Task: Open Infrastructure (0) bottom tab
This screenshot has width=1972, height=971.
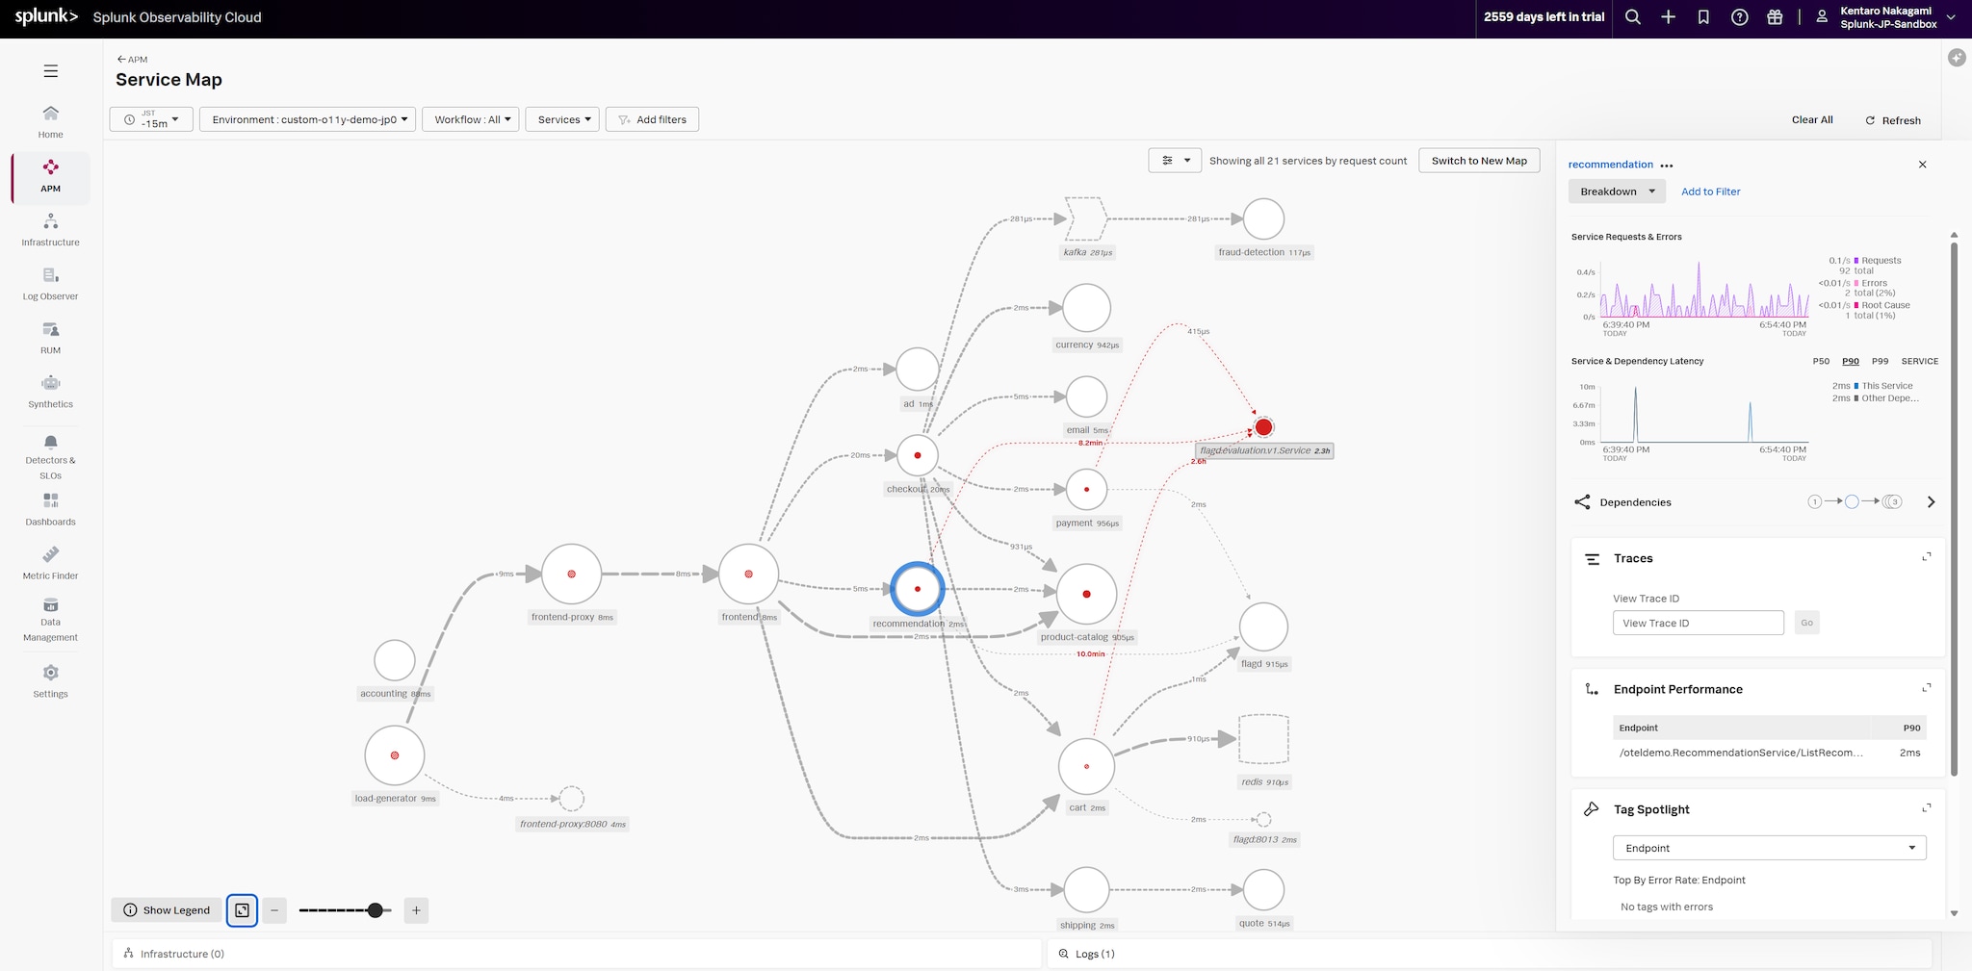Action: (x=578, y=954)
